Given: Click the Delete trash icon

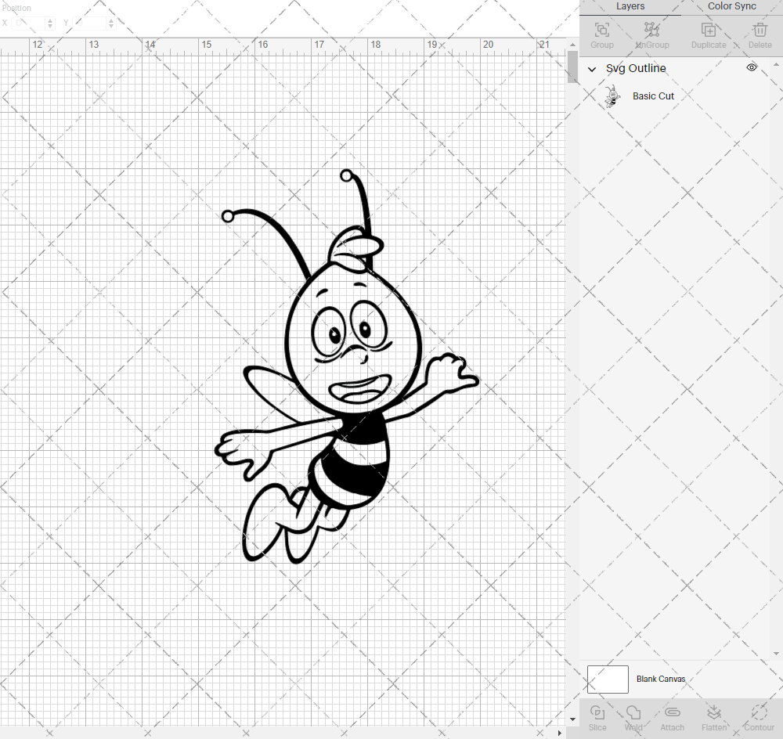Looking at the screenshot, I should click(x=760, y=30).
